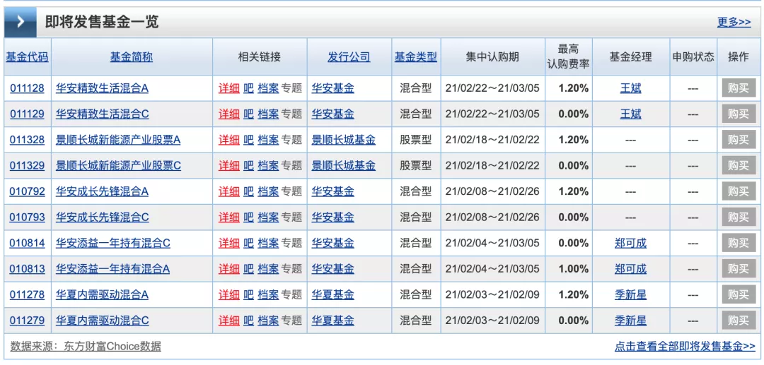Open 华夏内需驱动混合C fund name

tap(103, 321)
